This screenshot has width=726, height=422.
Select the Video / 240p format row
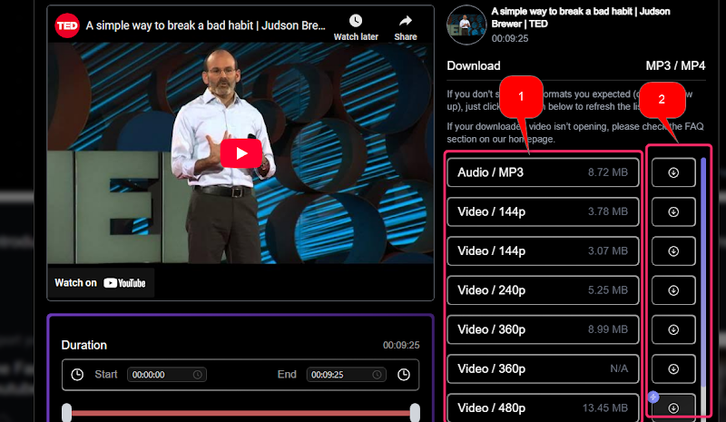[543, 290]
